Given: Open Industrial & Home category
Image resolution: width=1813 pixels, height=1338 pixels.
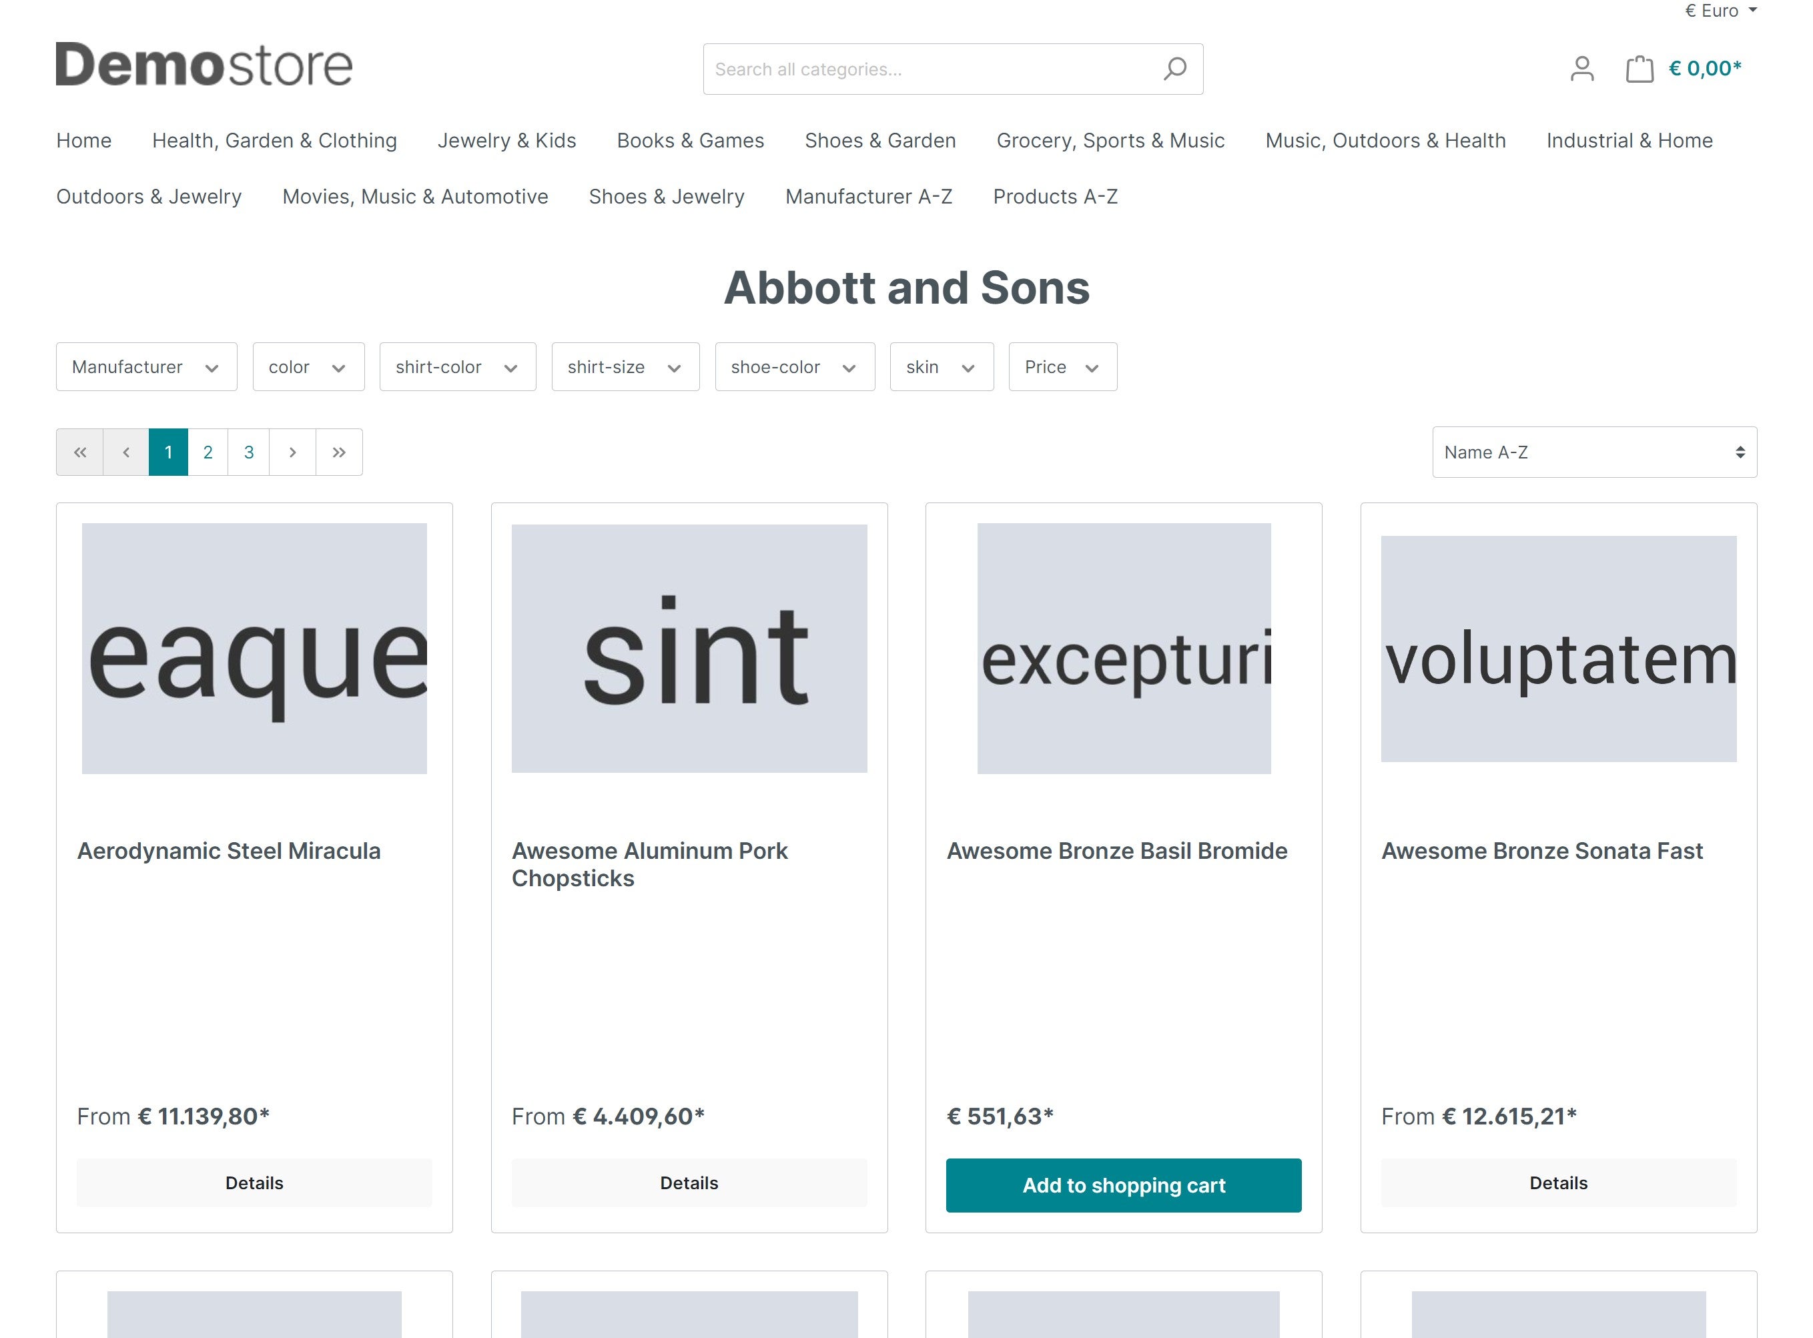Looking at the screenshot, I should pyautogui.click(x=1629, y=140).
